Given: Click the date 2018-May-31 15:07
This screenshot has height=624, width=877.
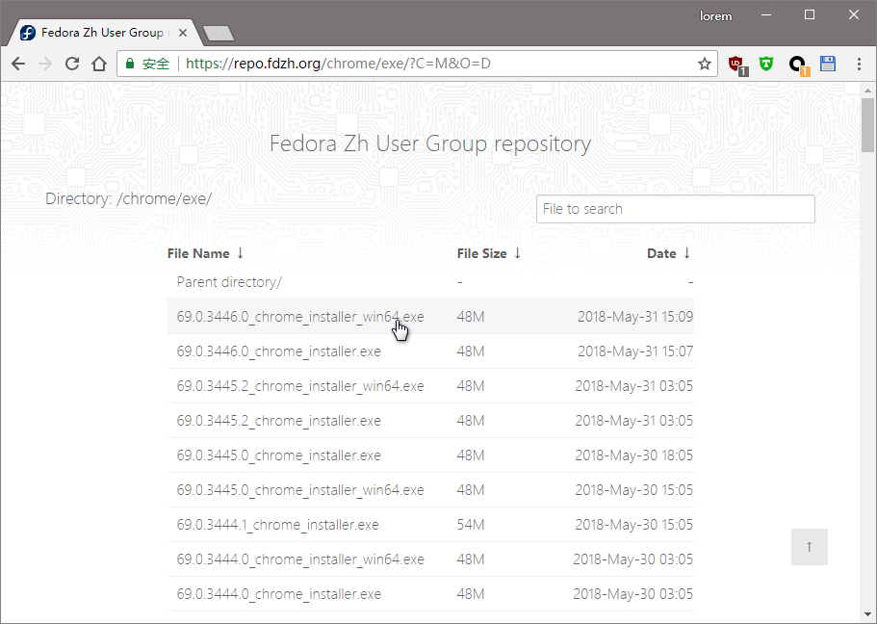Looking at the screenshot, I should (x=635, y=351).
